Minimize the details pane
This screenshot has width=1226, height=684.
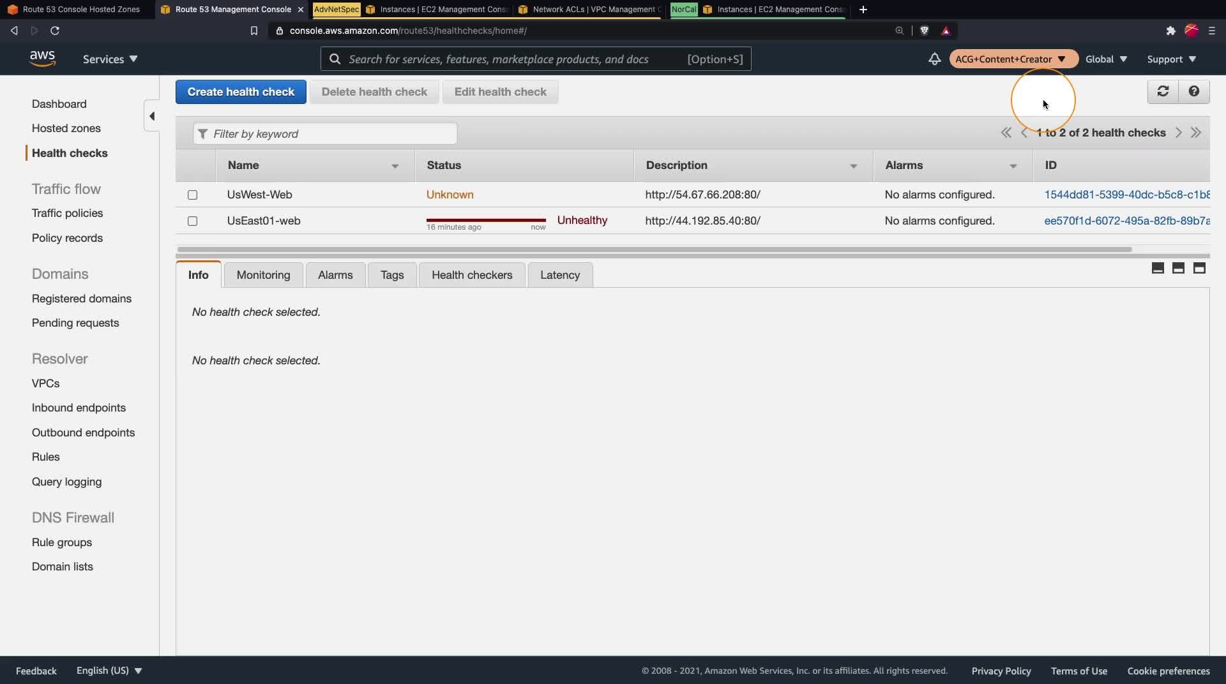coord(1158,268)
